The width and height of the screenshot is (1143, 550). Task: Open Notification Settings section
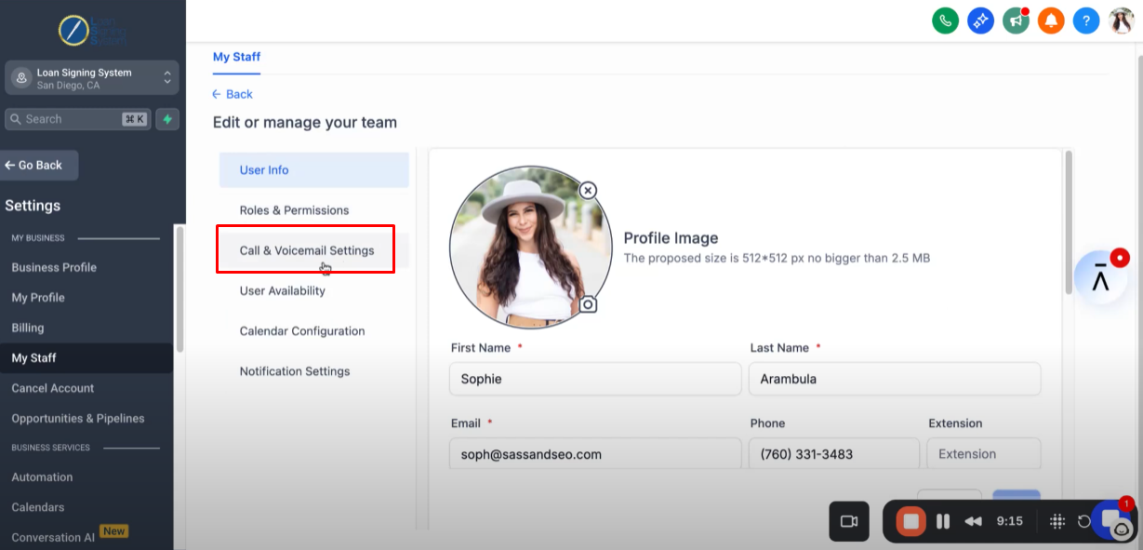click(x=314, y=371)
